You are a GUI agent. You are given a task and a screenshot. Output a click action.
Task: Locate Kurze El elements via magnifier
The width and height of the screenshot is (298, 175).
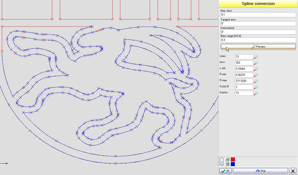coord(256,87)
